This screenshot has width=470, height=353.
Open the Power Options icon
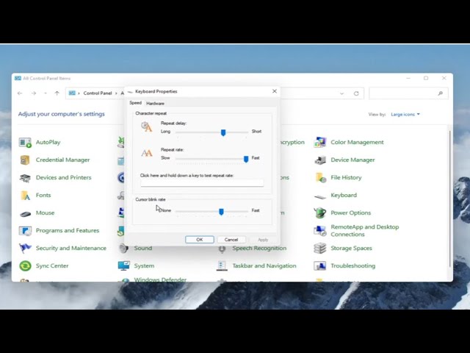(x=320, y=213)
